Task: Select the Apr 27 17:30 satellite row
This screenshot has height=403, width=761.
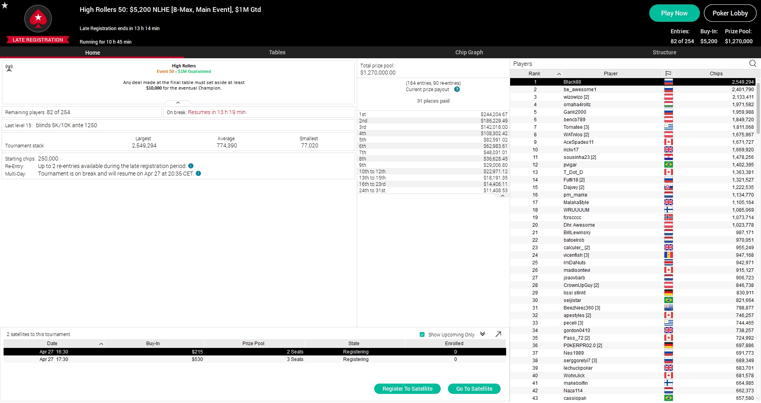Action: point(255,359)
